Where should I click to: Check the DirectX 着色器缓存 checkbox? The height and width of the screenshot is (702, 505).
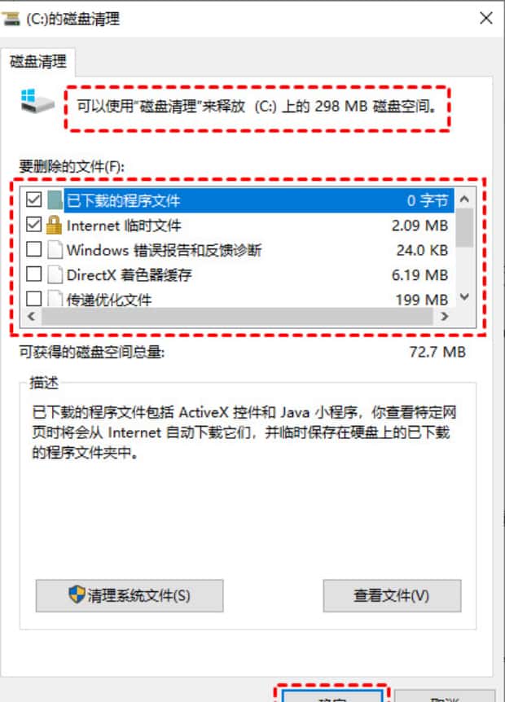pyautogui.click(x=34, y=274)
